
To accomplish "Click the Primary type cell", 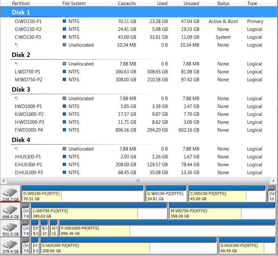I will [255, 21].
